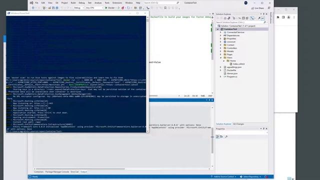Click the Categorized icon in Properties panel
The image size is (320, 180).
pyautogui.click(x=217, y=136)
